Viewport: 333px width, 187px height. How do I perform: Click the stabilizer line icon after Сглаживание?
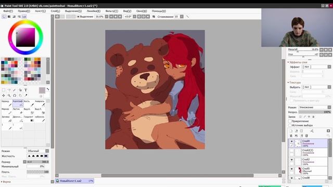pos(187,17)
